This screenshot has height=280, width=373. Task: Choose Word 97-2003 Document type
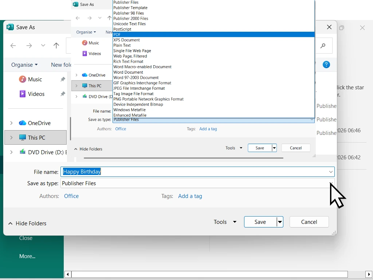(x=213, y=78)
